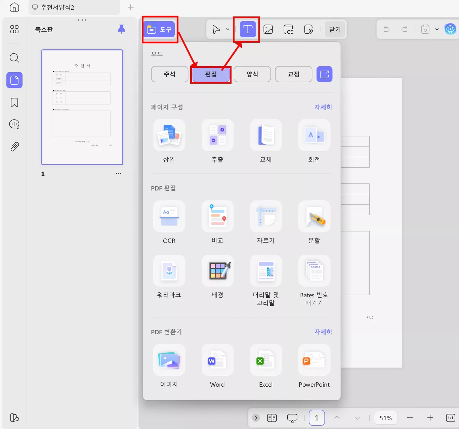The image size is (459, 429).
Task: Open the search panel in the sidebar
Action: pyautogui.click(x=14, y=58)
